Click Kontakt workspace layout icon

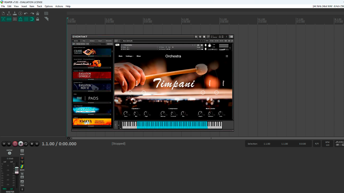click(x=204, y=37)
